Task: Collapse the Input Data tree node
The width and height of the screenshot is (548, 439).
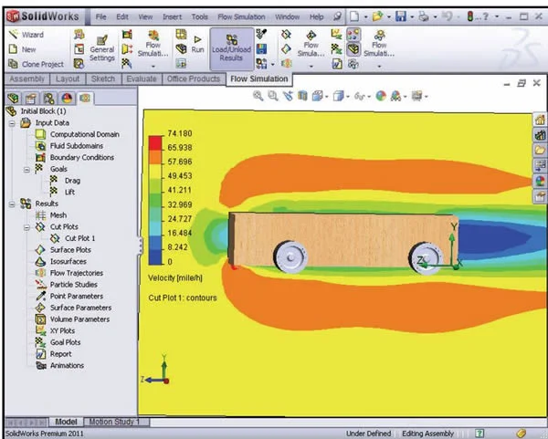Action: (x=11, y=122)
